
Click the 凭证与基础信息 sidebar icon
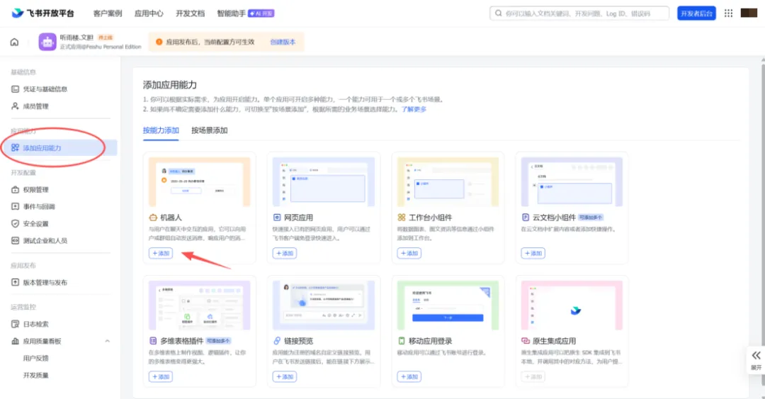click(15, 89)
